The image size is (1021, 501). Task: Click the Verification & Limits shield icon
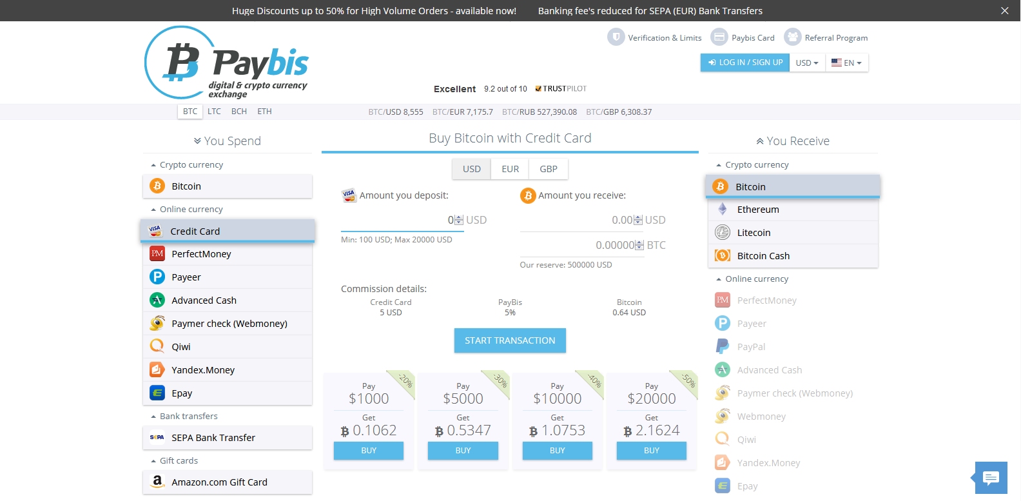coord(616,37)
